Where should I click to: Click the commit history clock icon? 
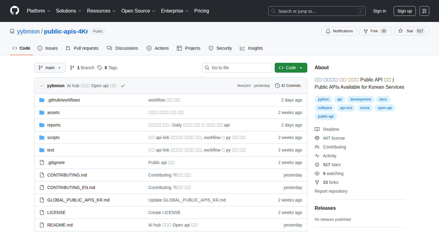[277, 86]
